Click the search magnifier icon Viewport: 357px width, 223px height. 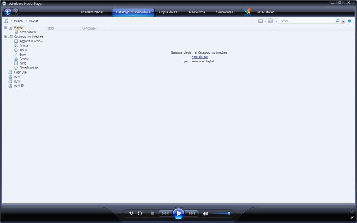click(337, 21)
